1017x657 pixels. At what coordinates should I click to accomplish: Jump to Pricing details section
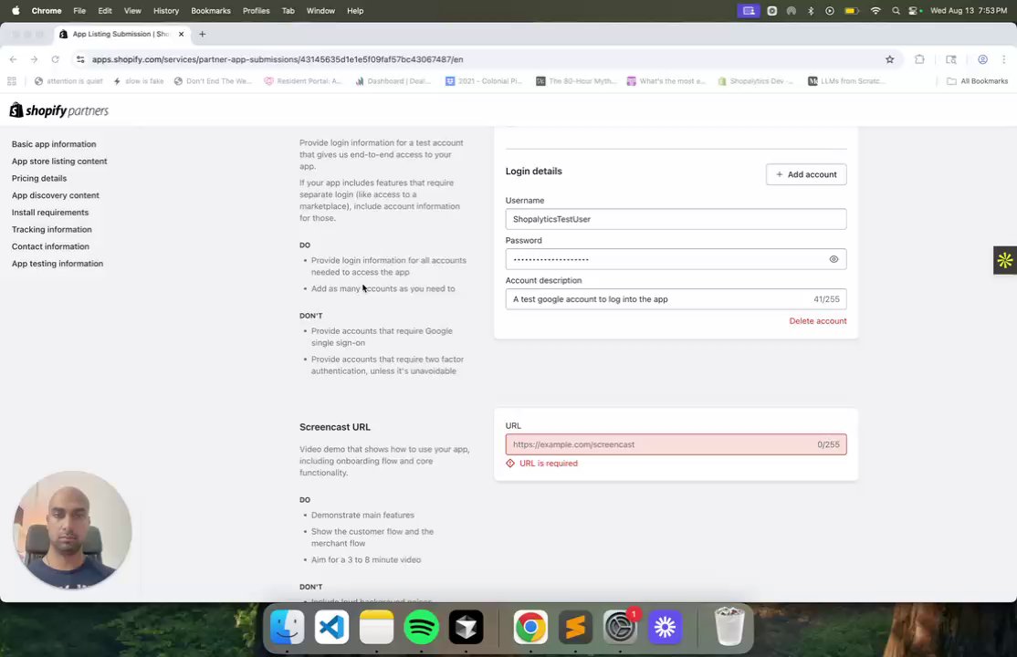tap(39, 178)
